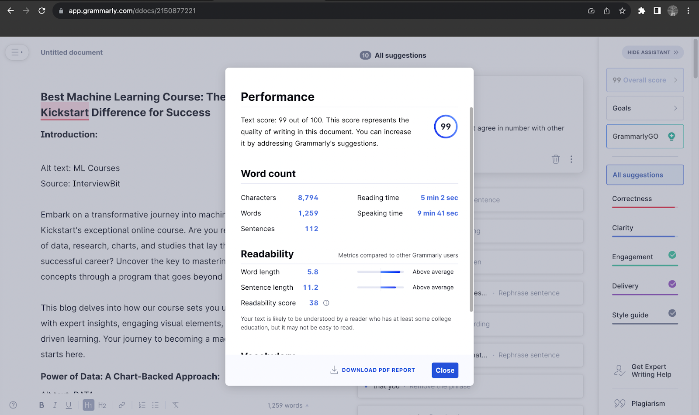The image size is (699, 415).
Task: Select the Style guide category
Action: pos(645,316)
